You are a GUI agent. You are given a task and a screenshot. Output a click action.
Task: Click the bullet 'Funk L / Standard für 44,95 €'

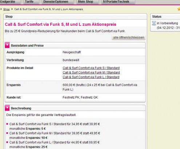[x=55, y=142]
